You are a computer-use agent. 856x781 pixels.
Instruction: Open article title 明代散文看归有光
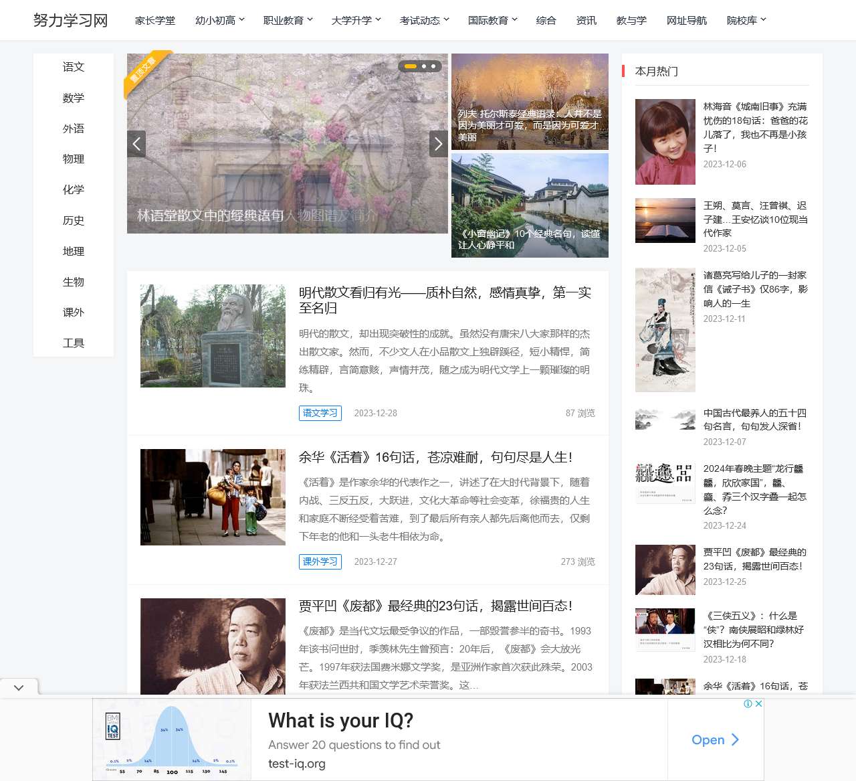pyautogui.click(x=445, y=300)
